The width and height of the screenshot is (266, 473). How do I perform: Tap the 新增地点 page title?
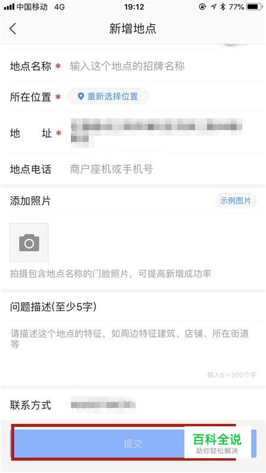point(132,28)
